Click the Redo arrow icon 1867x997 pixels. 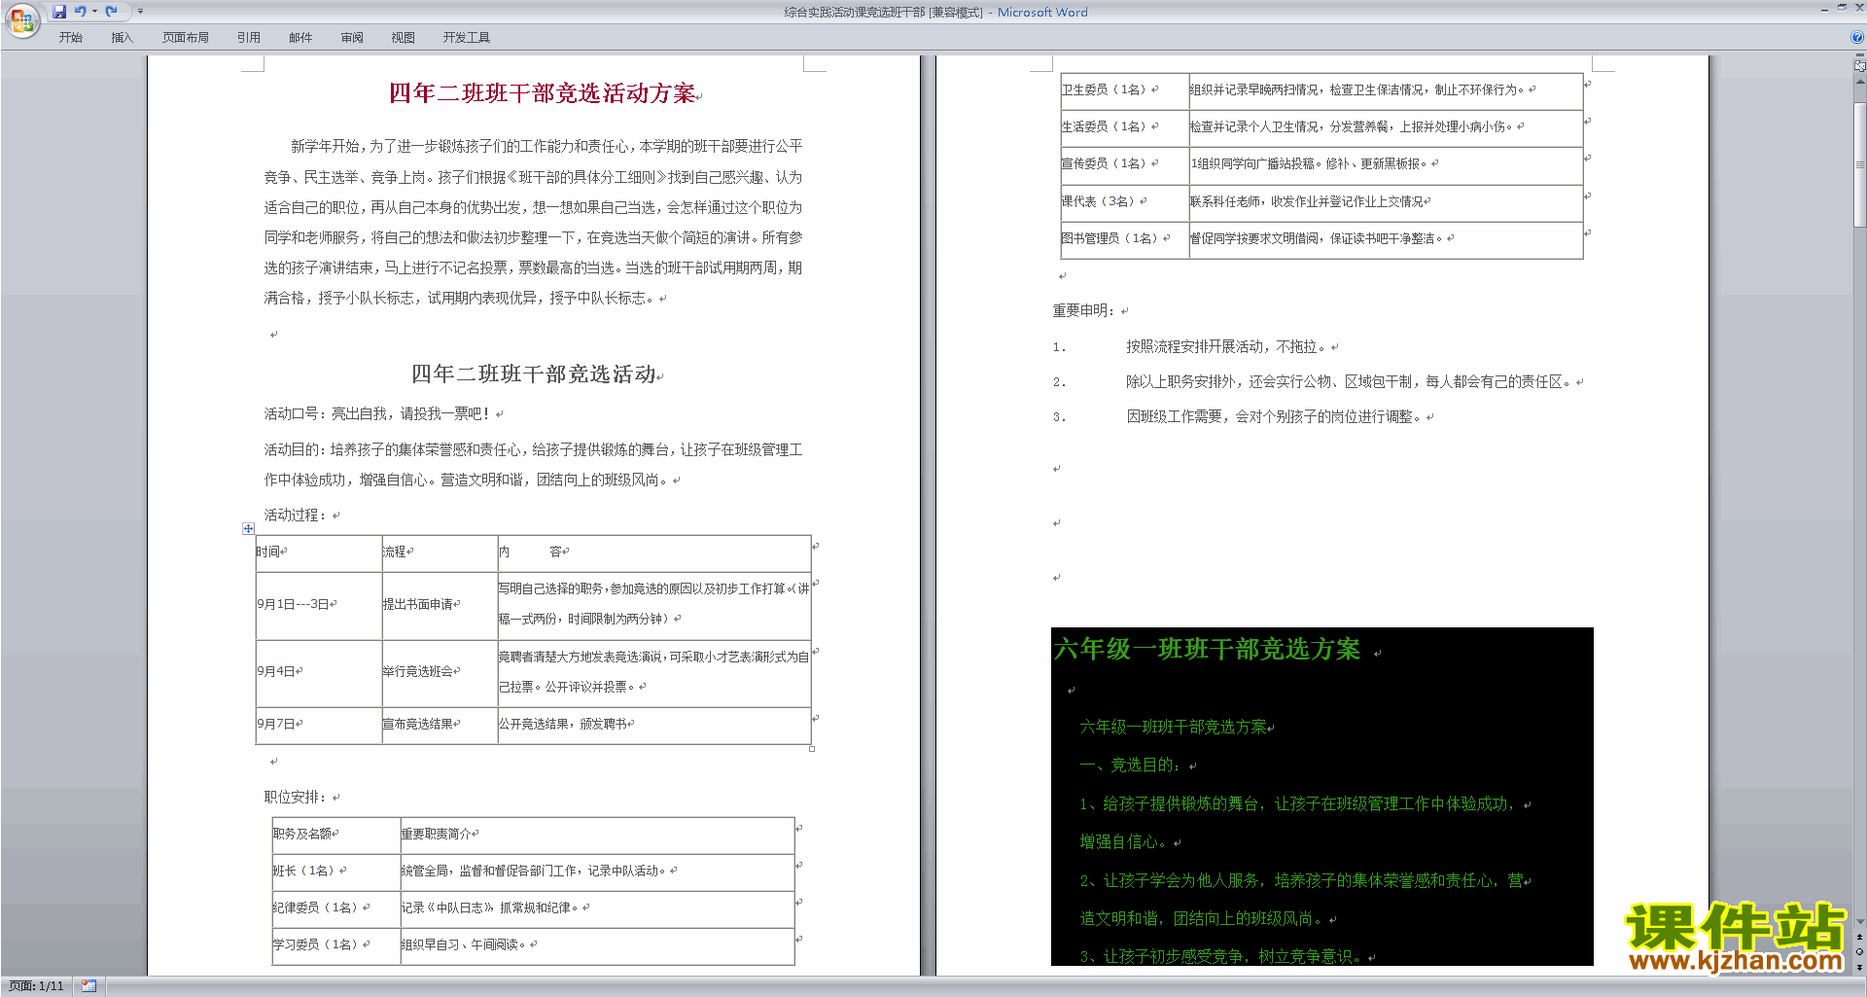(111, 12)
